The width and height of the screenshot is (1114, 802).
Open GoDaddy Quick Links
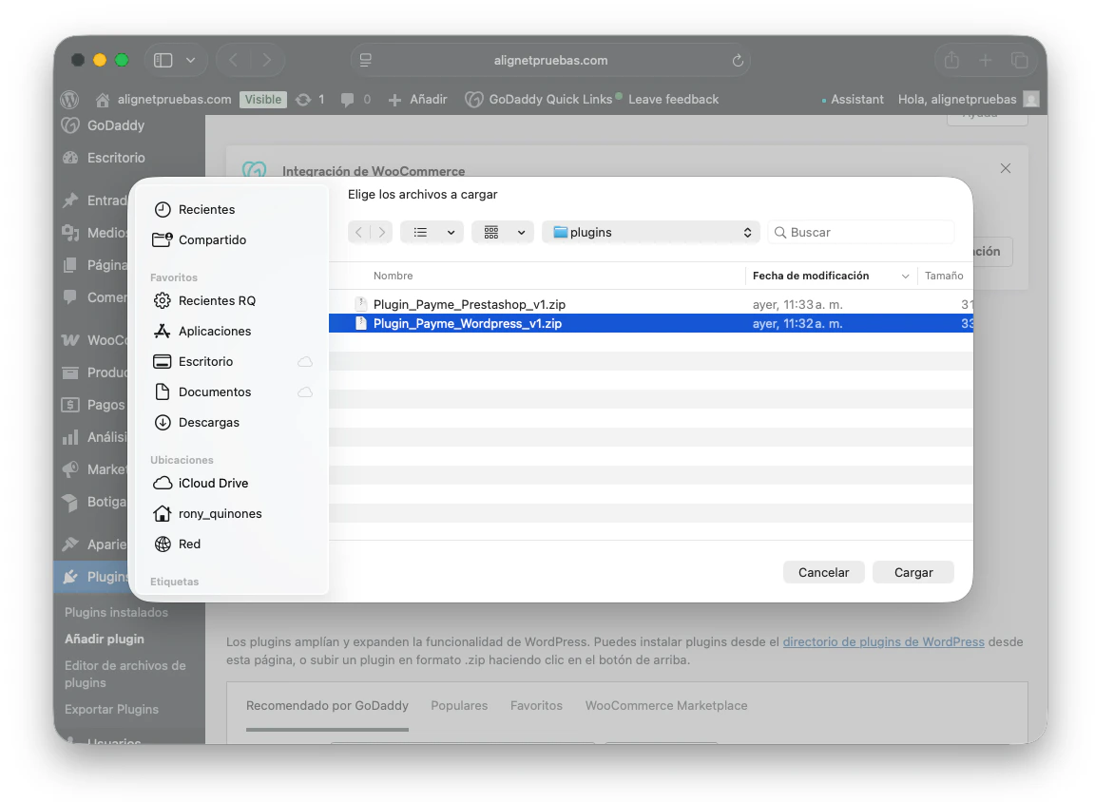pyautogui.click(x=540, y=100)
